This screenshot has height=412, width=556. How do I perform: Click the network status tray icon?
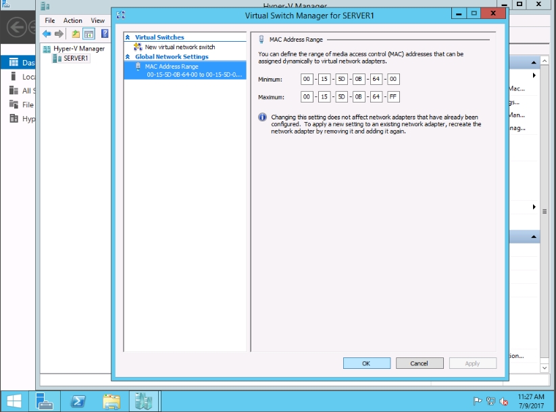[490, 401]
